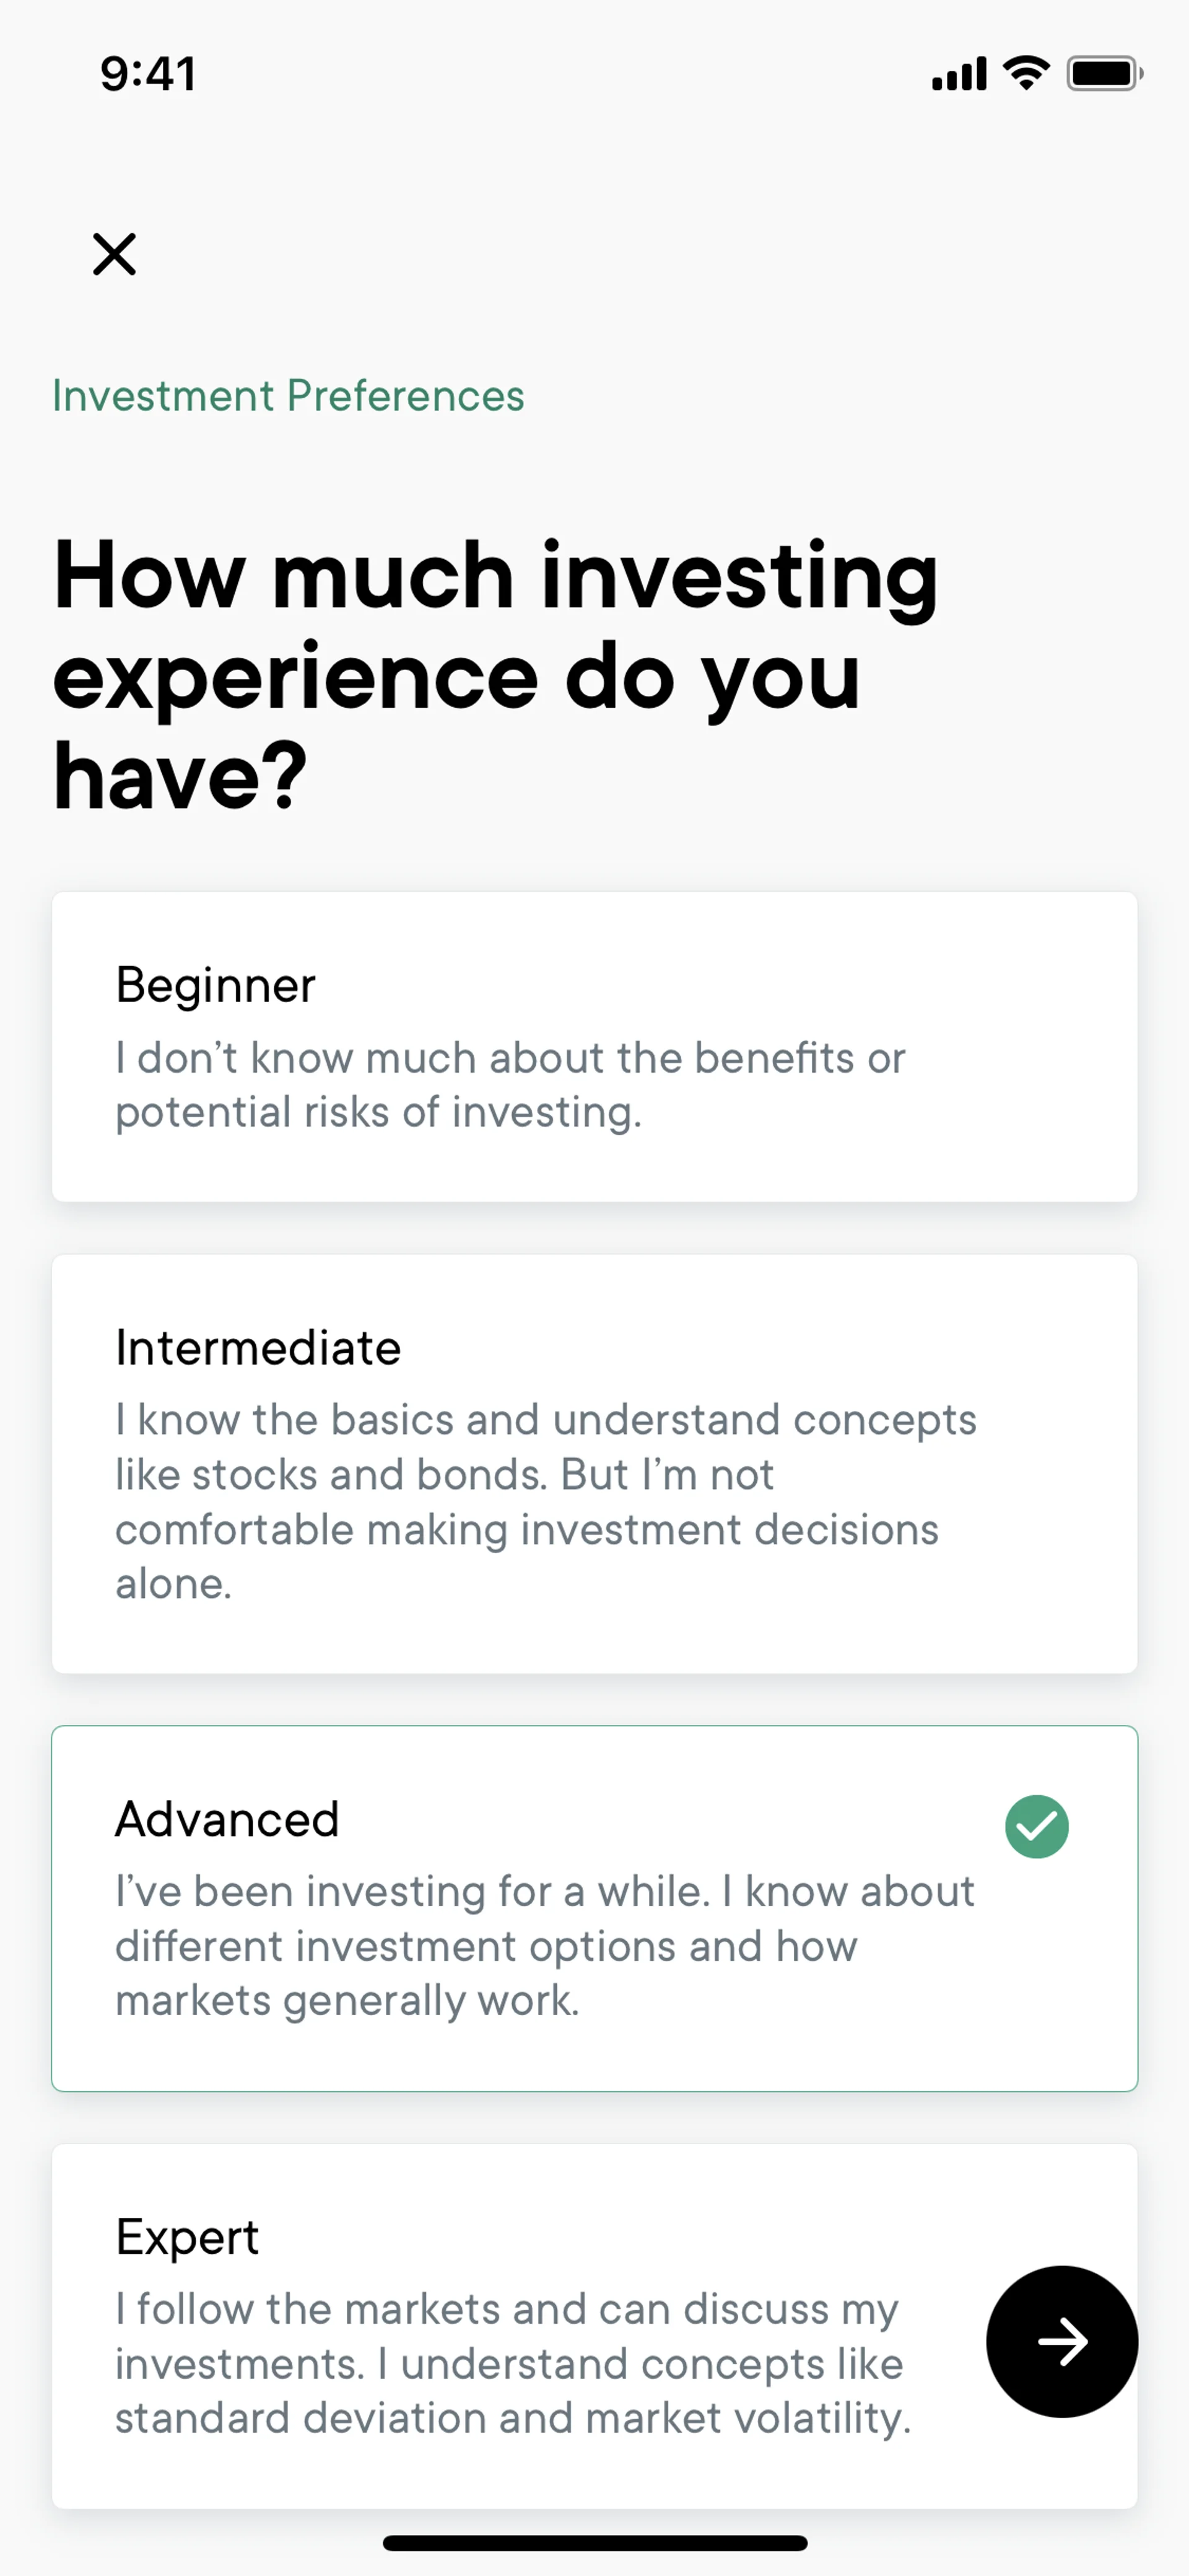1189x2576 pixels.
Task: Tap the black next arrow button
Action: pyautogui.click(x=1061, y=2341)
